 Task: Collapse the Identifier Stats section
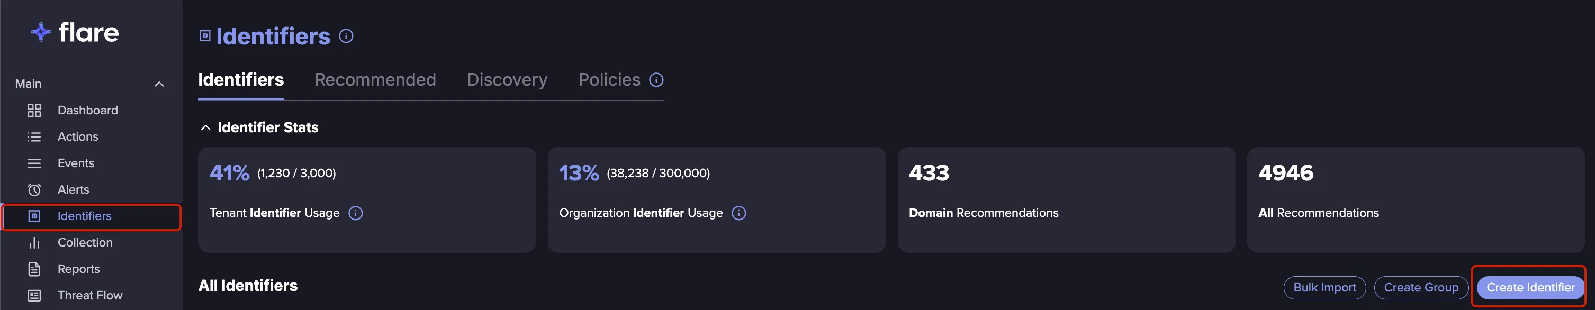(205, 127)
